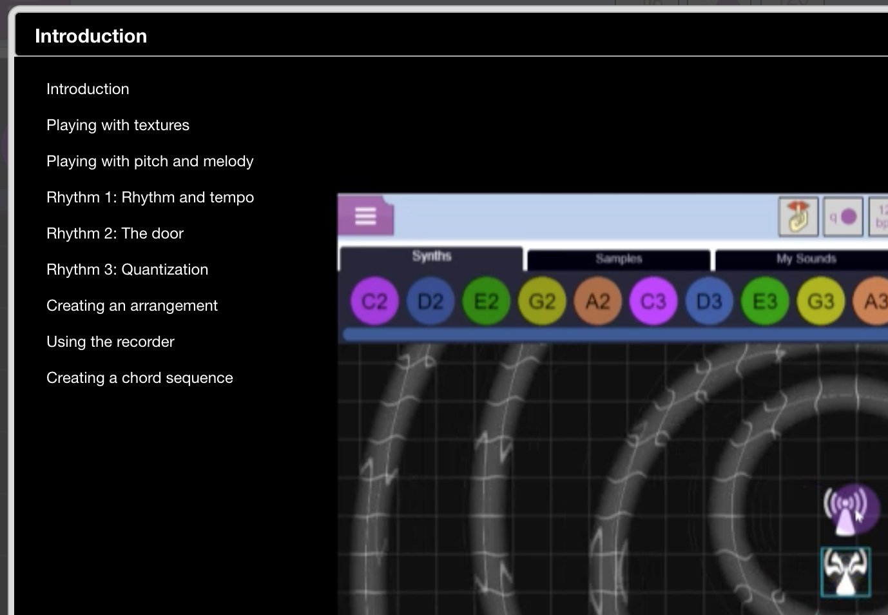Click the purple broadcasting sound emitter icon
This screenshot has height=615, width=888.
point(851,509)
